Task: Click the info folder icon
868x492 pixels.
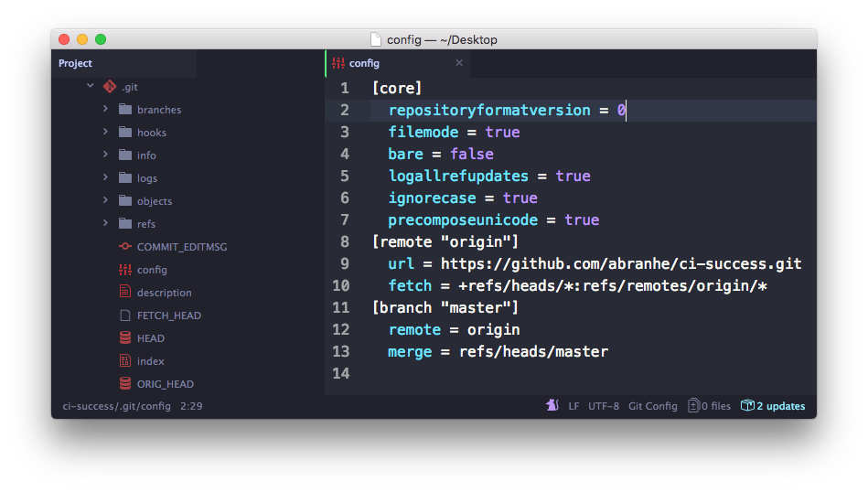Action: click(x=125, y=155)
